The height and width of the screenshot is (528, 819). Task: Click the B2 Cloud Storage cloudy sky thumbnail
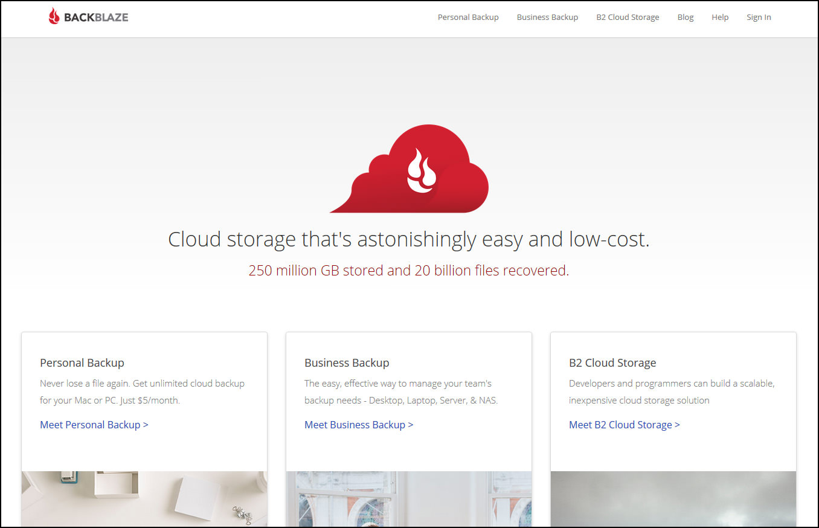(673, 499)
